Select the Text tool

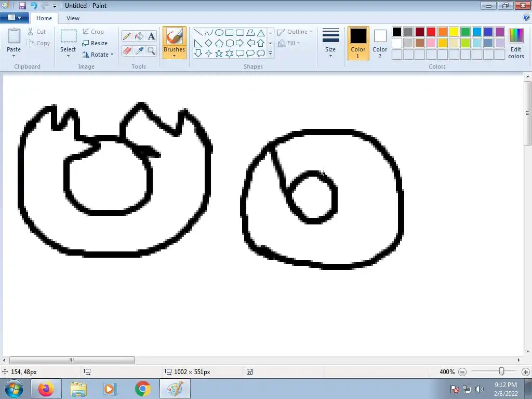(151, 36)
